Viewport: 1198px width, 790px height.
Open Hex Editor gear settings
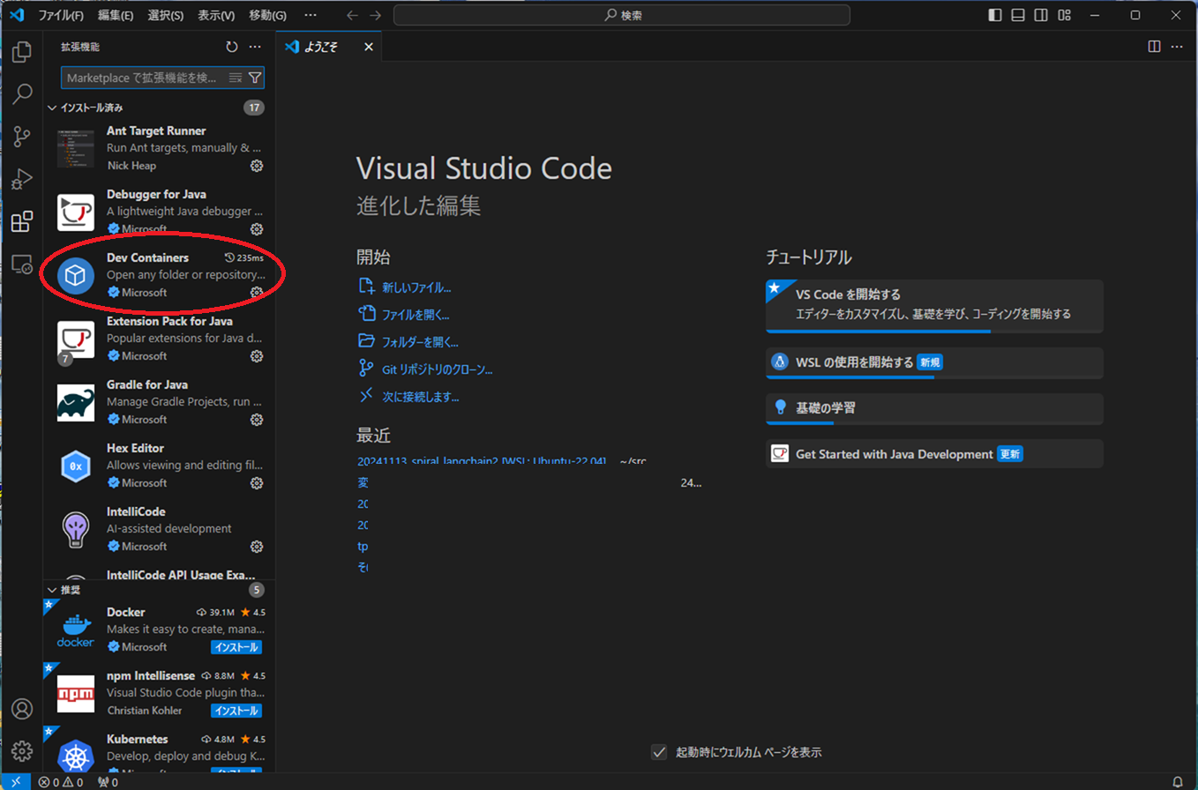pyautogui.click(x=257, y=483)
